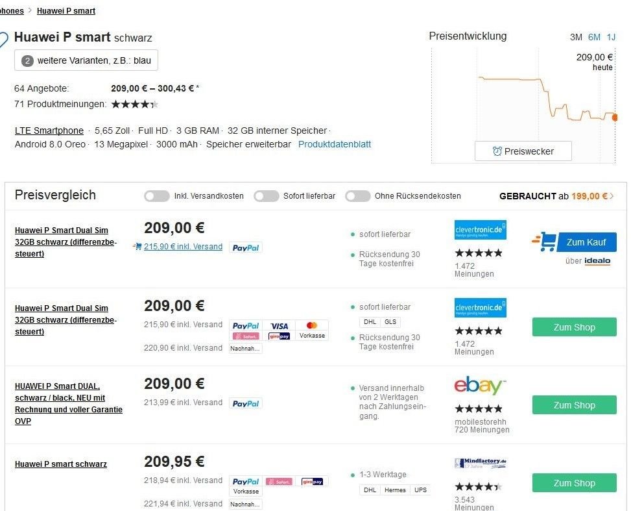The height and width of the screenshot is (511, 631).
Task: Expand weitere Varianten selector
Action: [x=86, y=60]
